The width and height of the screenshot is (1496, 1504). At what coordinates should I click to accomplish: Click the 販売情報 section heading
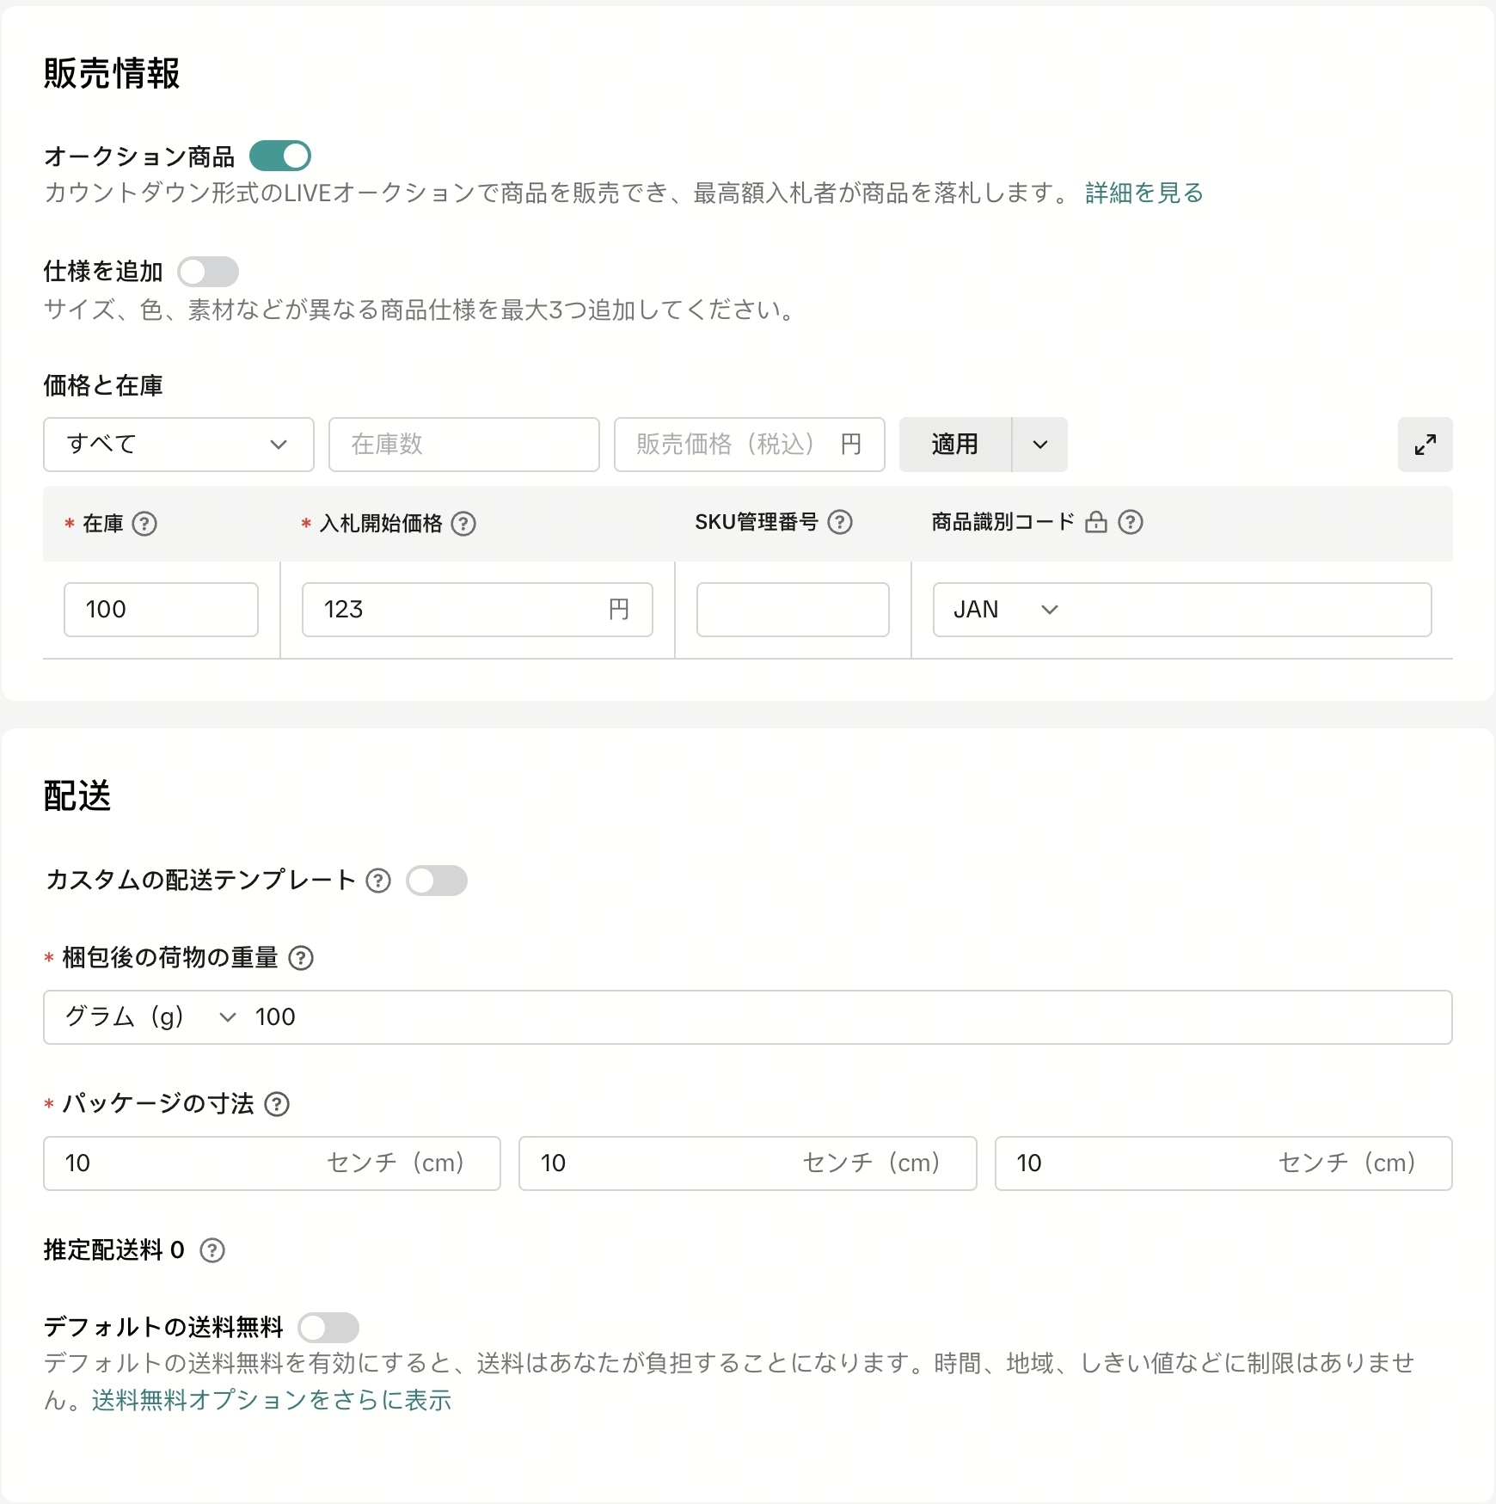(x=112, y=74)
